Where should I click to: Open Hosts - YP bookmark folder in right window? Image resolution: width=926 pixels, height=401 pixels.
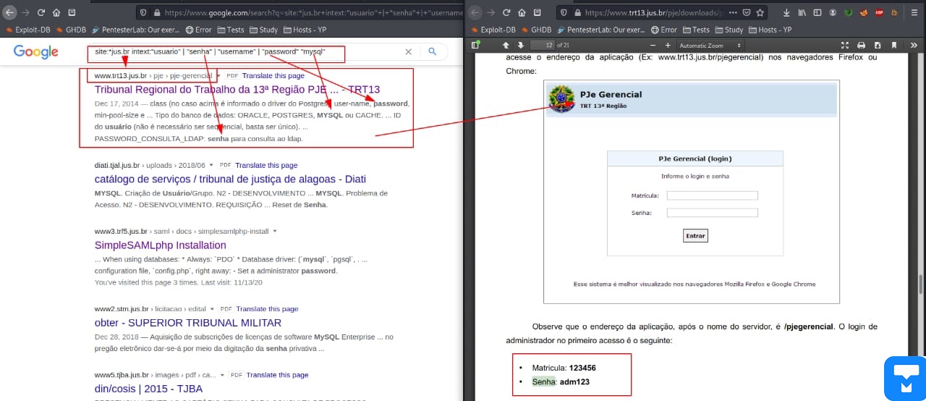click(770, 30)
